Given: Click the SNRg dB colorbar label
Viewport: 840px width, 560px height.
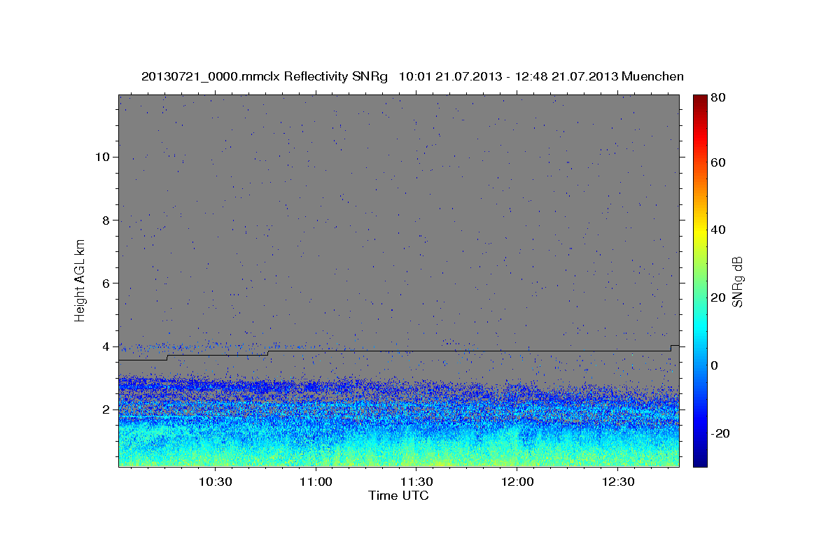Looking at the screenshot, I should pos(738,281).
